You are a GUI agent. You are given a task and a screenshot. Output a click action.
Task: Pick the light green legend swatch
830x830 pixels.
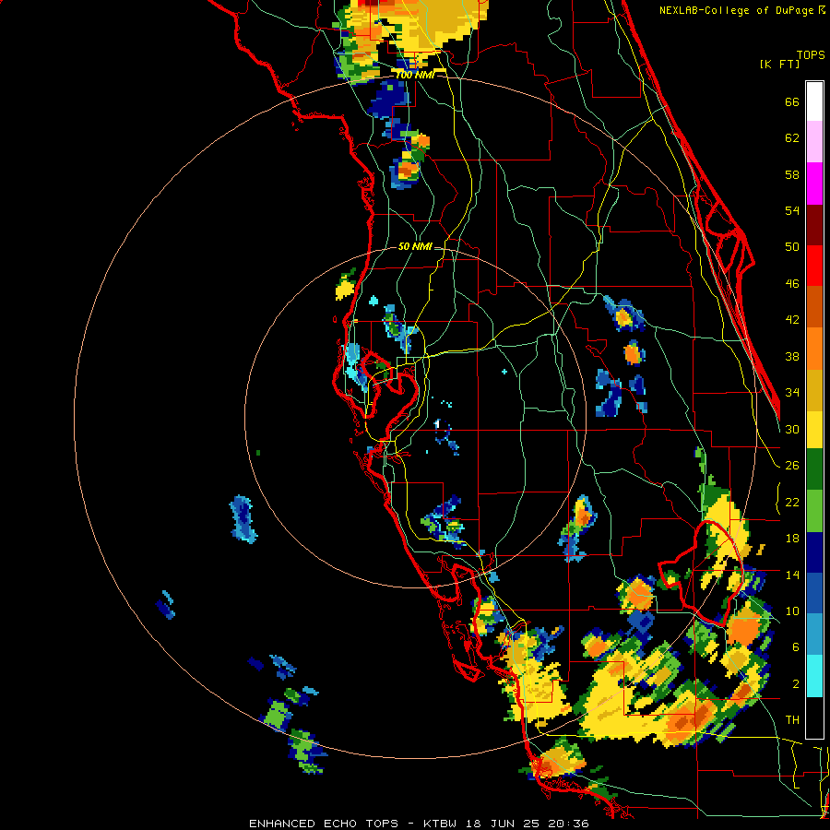814,511
